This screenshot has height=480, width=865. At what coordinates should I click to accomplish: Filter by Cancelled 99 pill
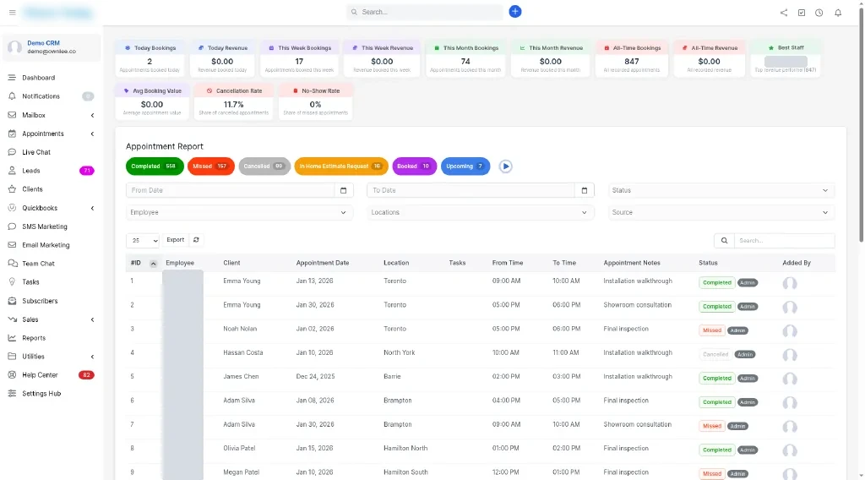coord(264,166)
